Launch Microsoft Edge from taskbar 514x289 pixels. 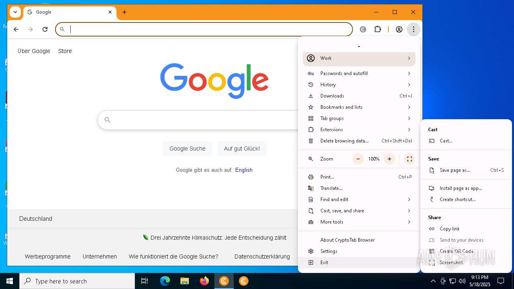pyautogui.click(x=165, y=281)
